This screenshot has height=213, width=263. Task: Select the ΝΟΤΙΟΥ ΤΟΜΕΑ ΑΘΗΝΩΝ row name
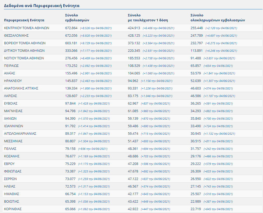[24, 58]
